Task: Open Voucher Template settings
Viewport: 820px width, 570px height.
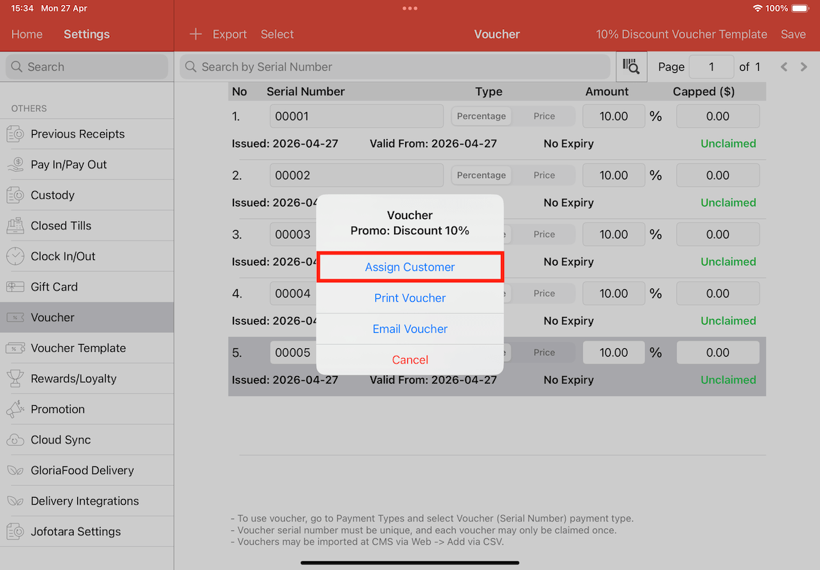Action: [x=87, y=348]
